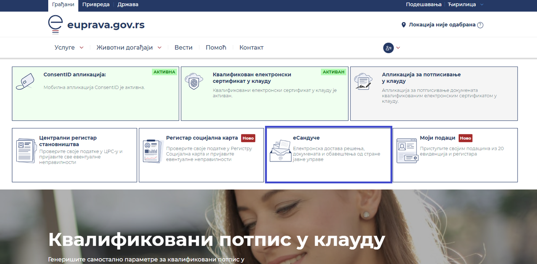Screen dimensions: 537x264
Task: Click the cloud signing application description text
Action: (x=439, y=96)
